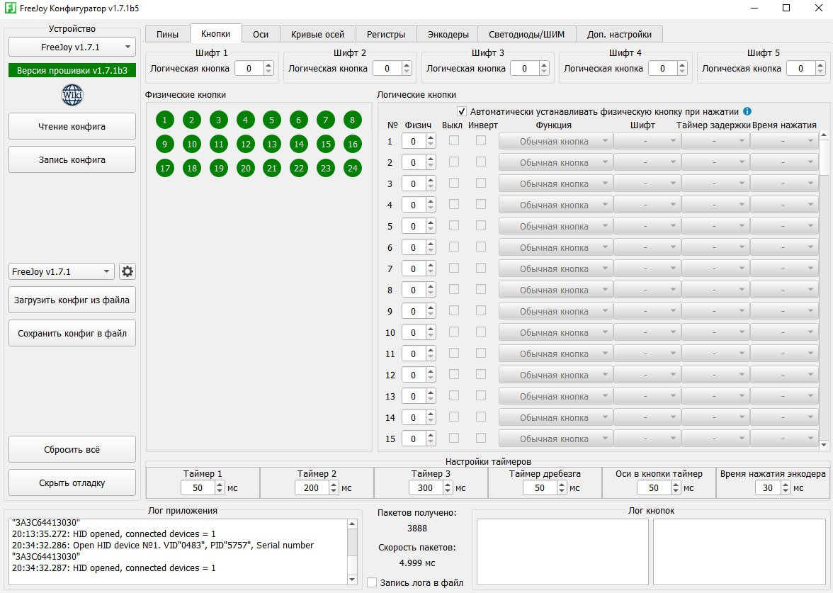Toggle Выкл checkbox for logical button 10
The height and width of the screenshot is (593, 833).
click(453, 332)
